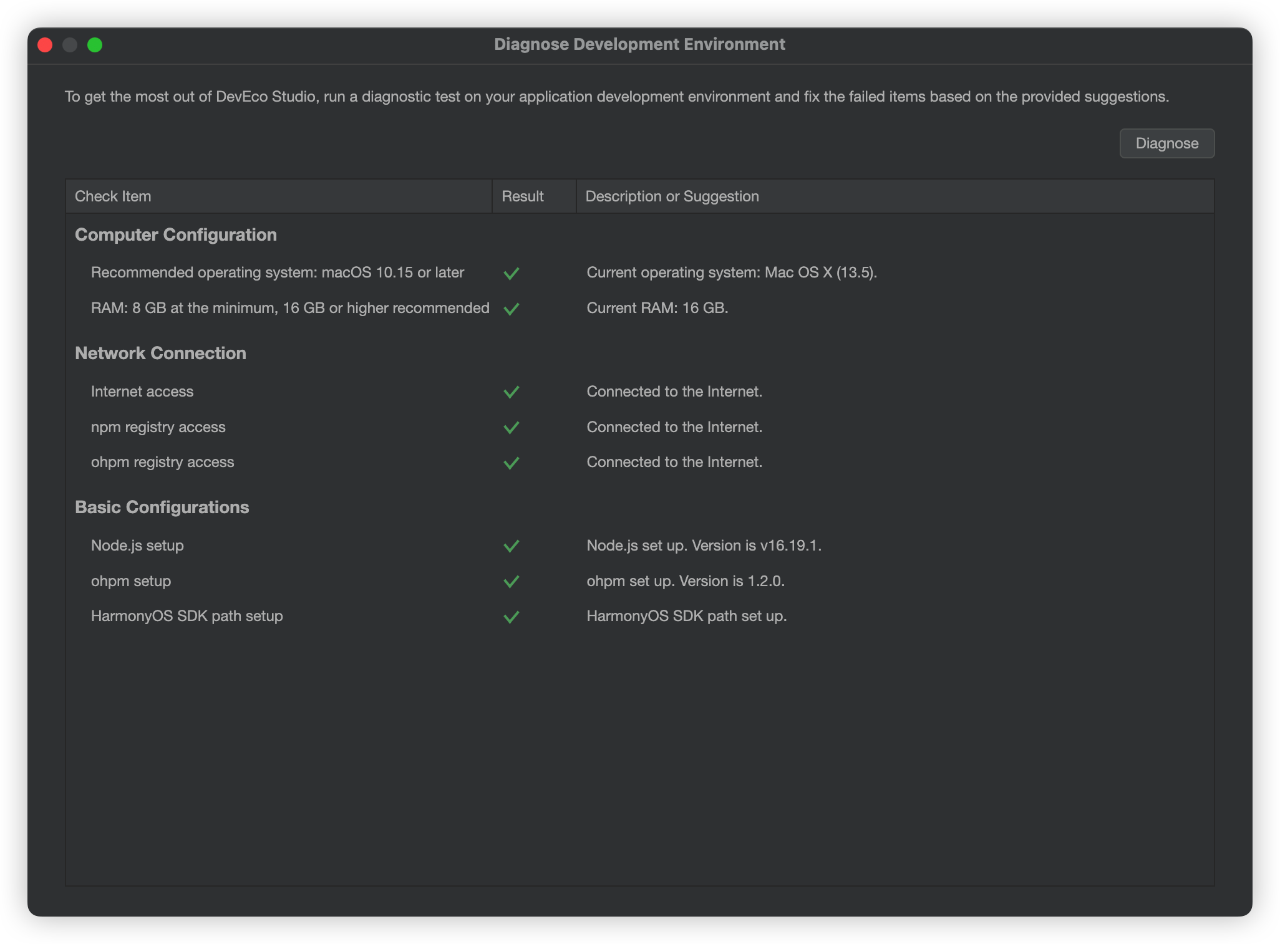Viewport: 1280px width, 944px height.
Task: Close the Diagnose Development Environment window
Action: coord(45,45)
